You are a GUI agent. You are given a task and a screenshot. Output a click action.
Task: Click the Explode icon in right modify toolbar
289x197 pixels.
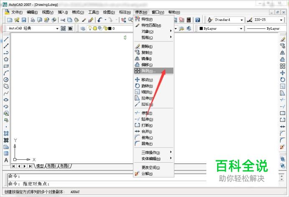click(282, 147)
